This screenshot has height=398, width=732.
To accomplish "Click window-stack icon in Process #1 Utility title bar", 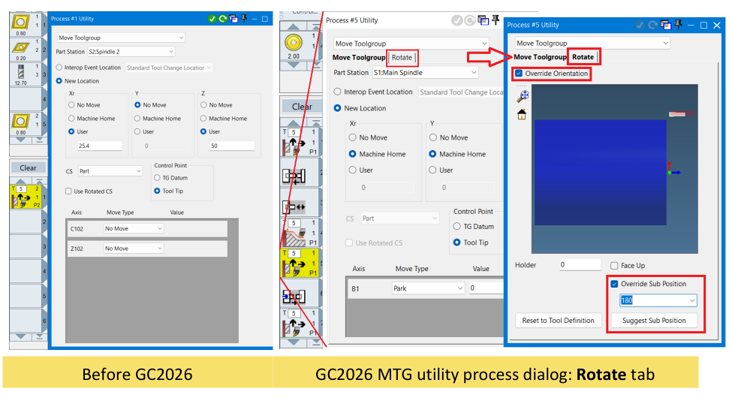I will (233, 19).
